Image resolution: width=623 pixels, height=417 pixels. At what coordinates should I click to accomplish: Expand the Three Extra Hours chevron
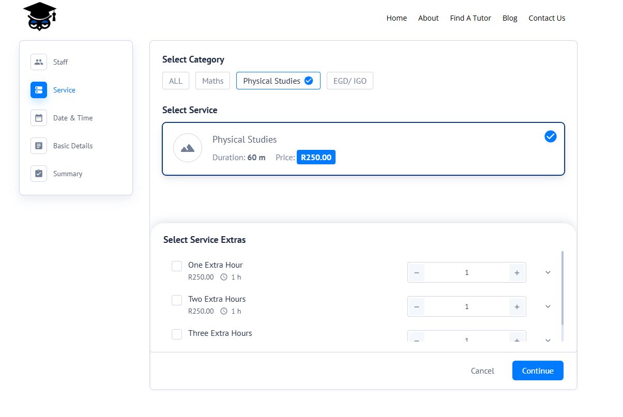[548, 339]
